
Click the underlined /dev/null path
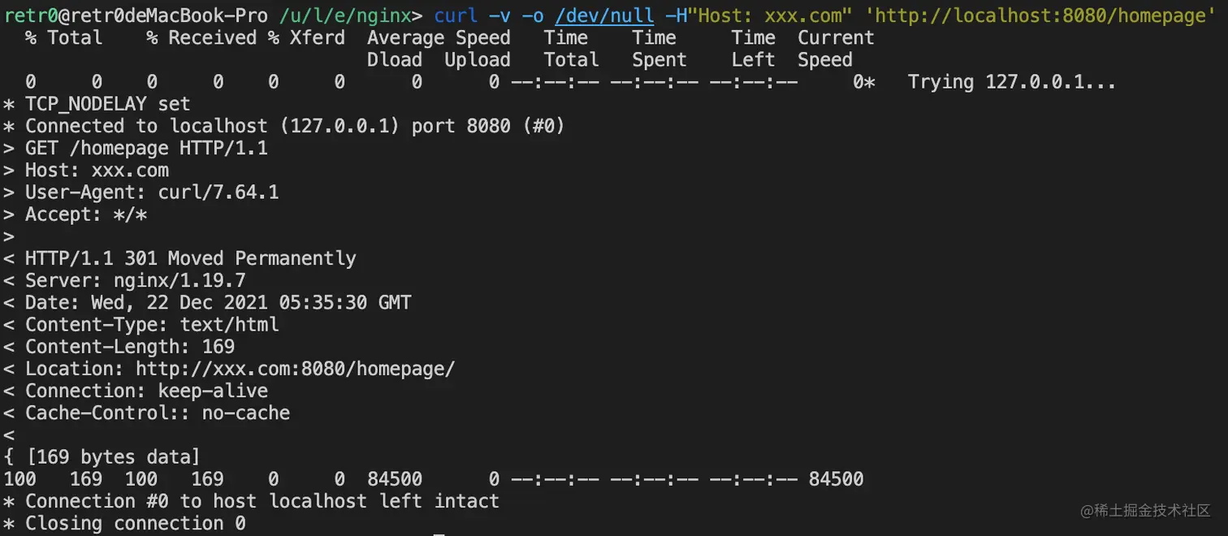tap(604, 15)
